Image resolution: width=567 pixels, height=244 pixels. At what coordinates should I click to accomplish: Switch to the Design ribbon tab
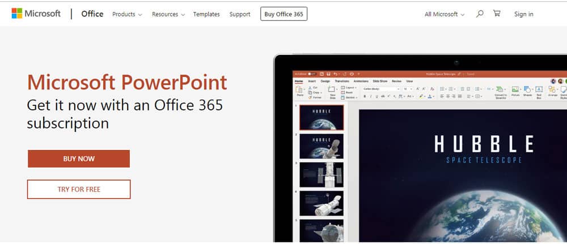(325, 81)
